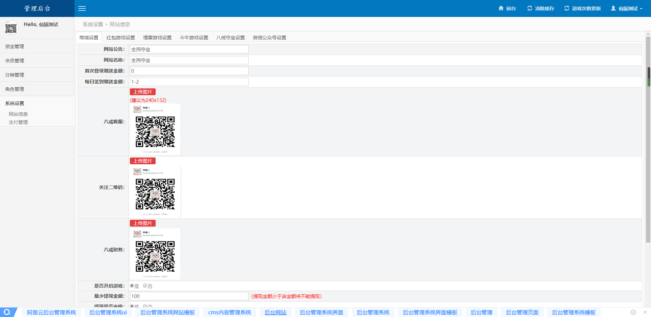Expand 分销管理 in the sidebar

pos(37,75)
